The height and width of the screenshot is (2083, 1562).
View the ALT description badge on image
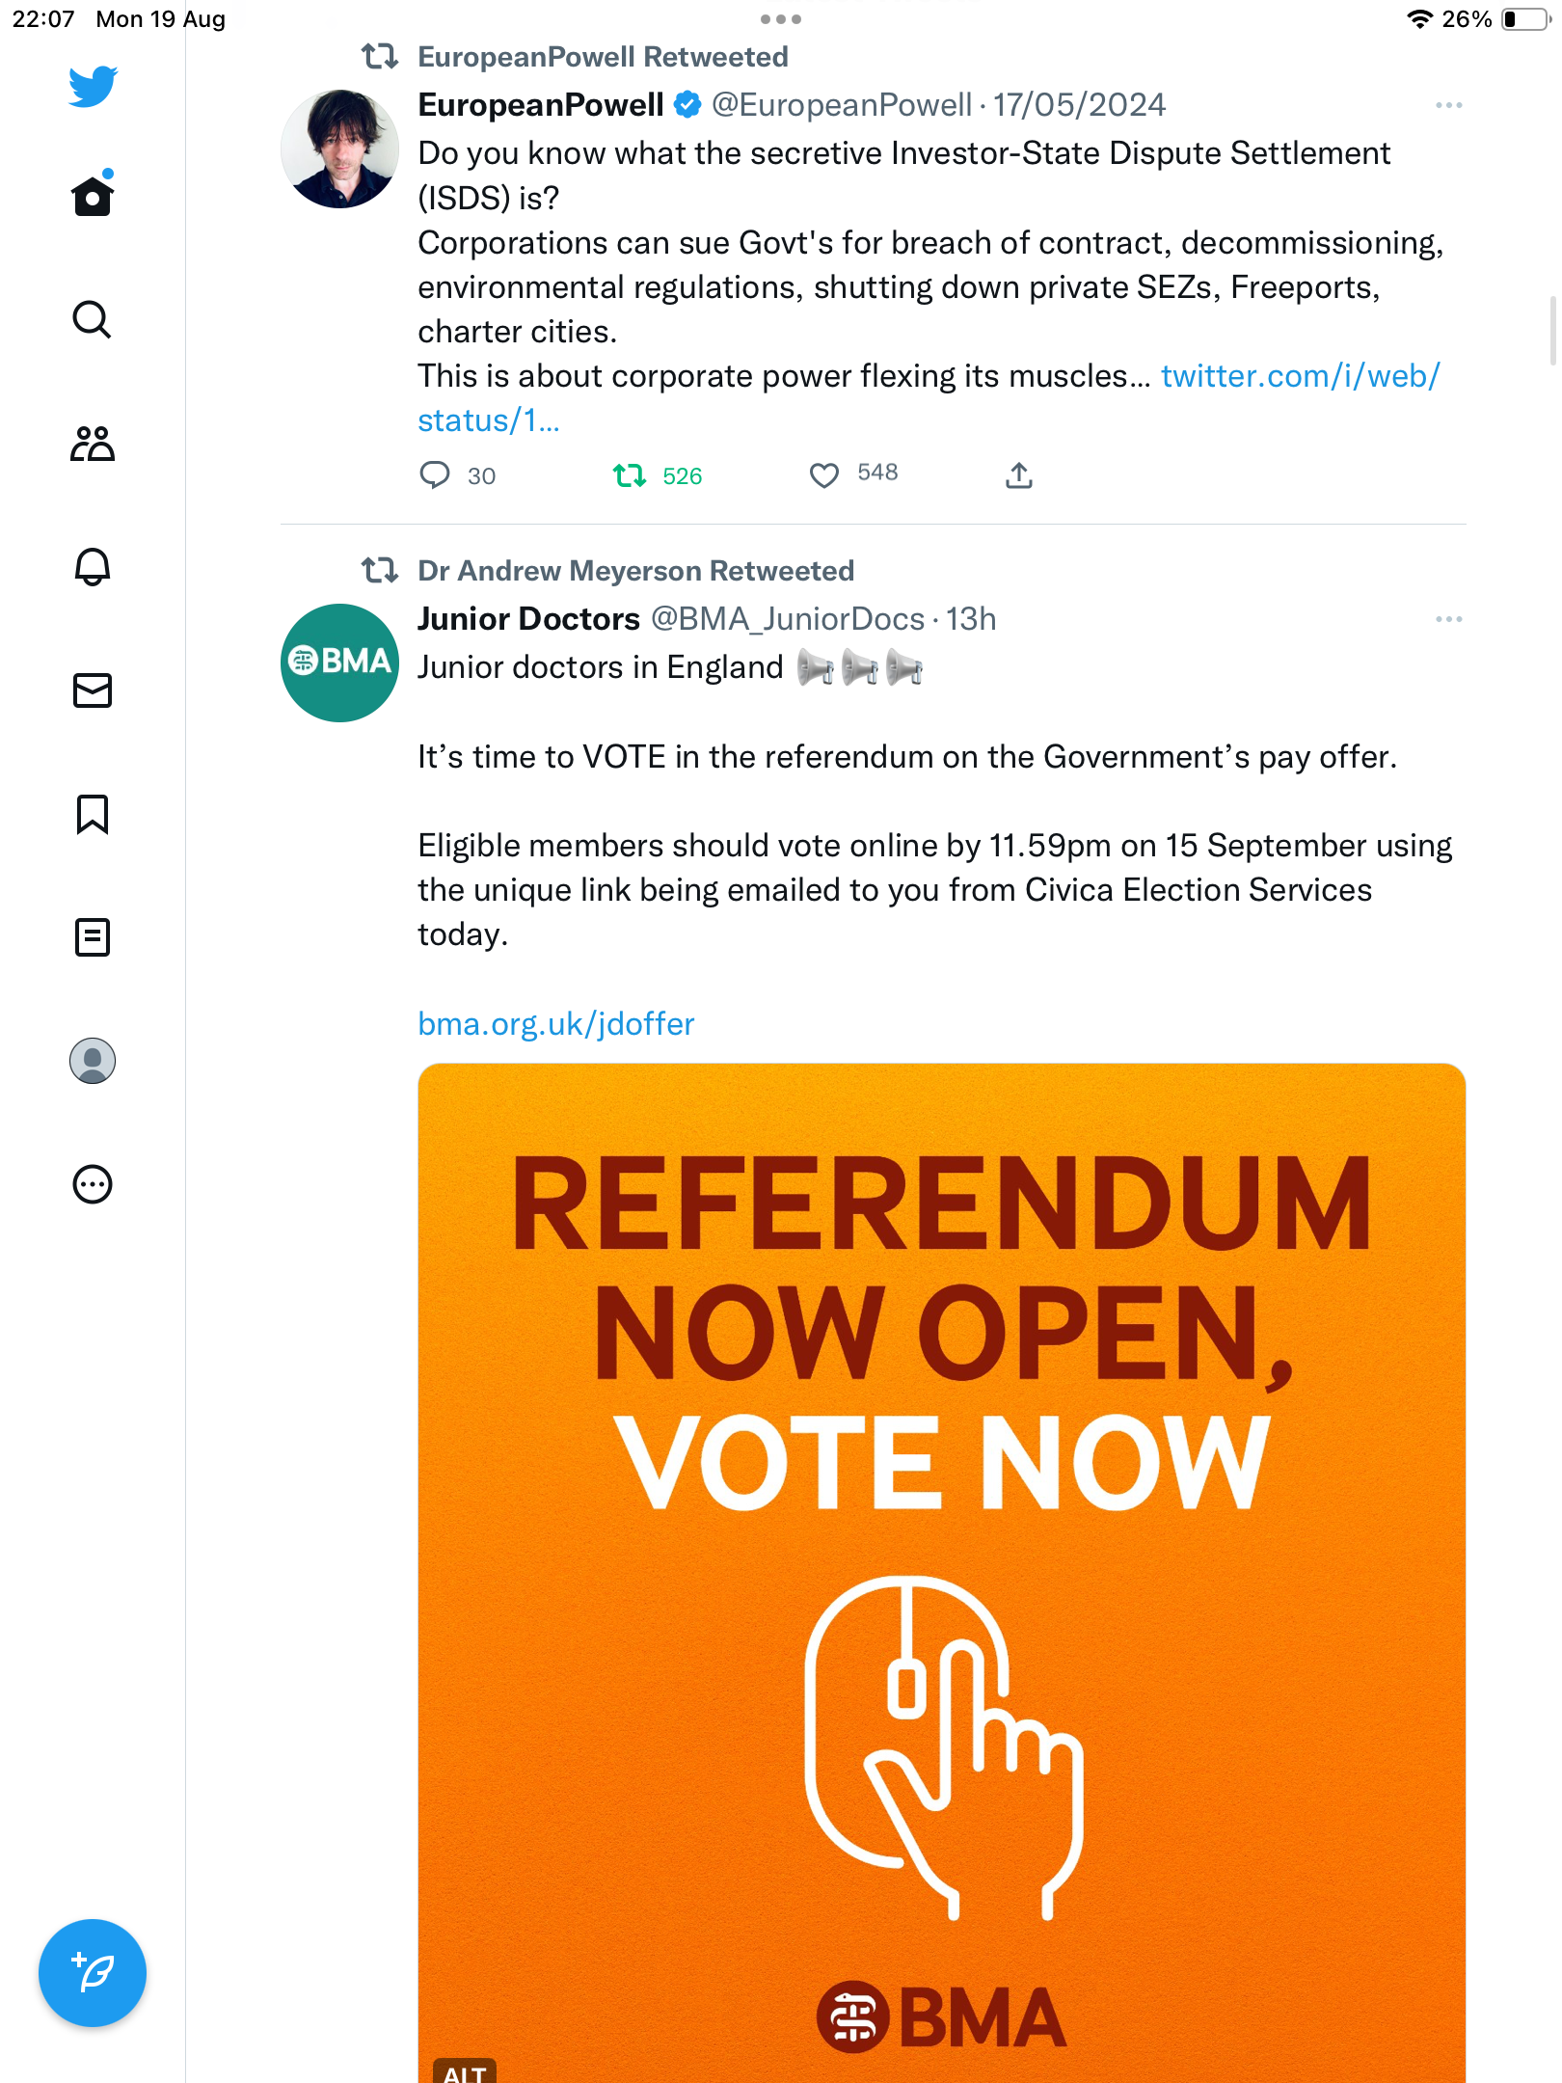click(465, 2071)
